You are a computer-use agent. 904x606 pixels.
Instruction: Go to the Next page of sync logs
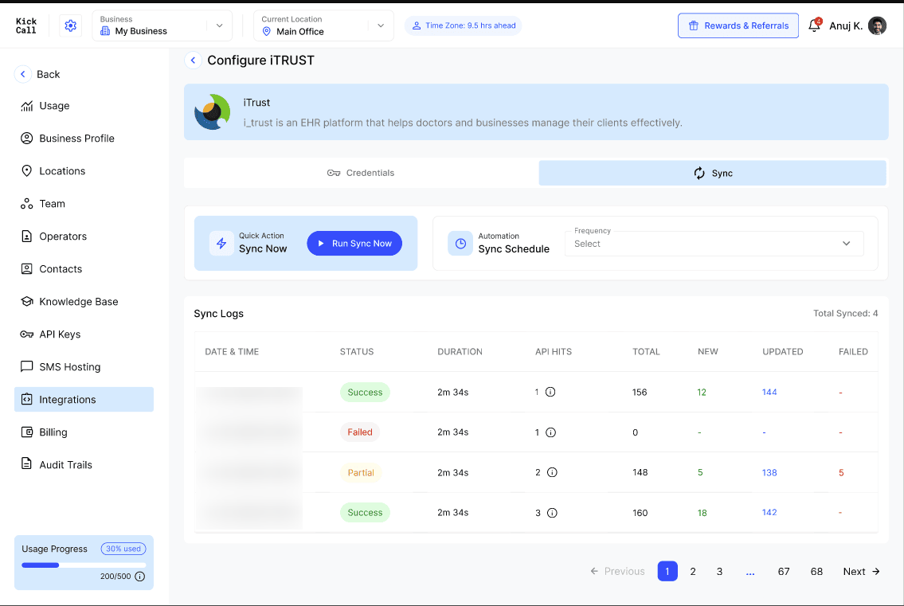861,572
